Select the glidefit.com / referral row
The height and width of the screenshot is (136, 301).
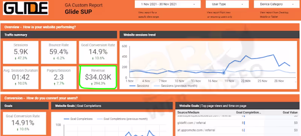pos(237,123)
